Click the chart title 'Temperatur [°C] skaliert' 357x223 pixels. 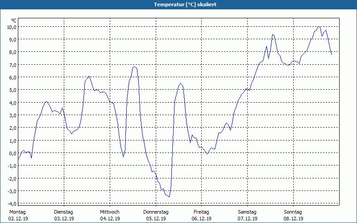point(185,4)
